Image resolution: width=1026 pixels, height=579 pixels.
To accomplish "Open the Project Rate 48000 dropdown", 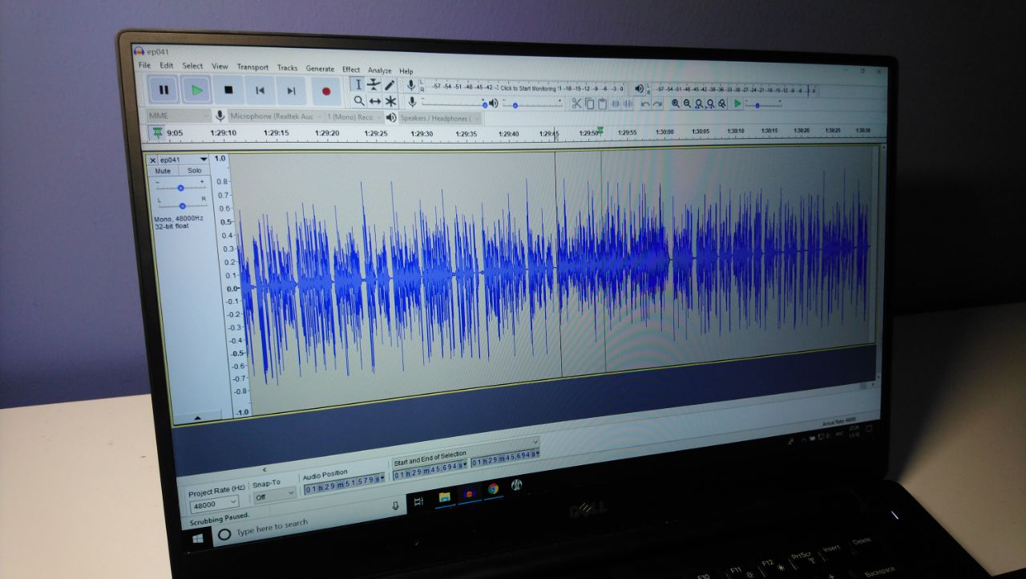I will (x=215, y=505).
